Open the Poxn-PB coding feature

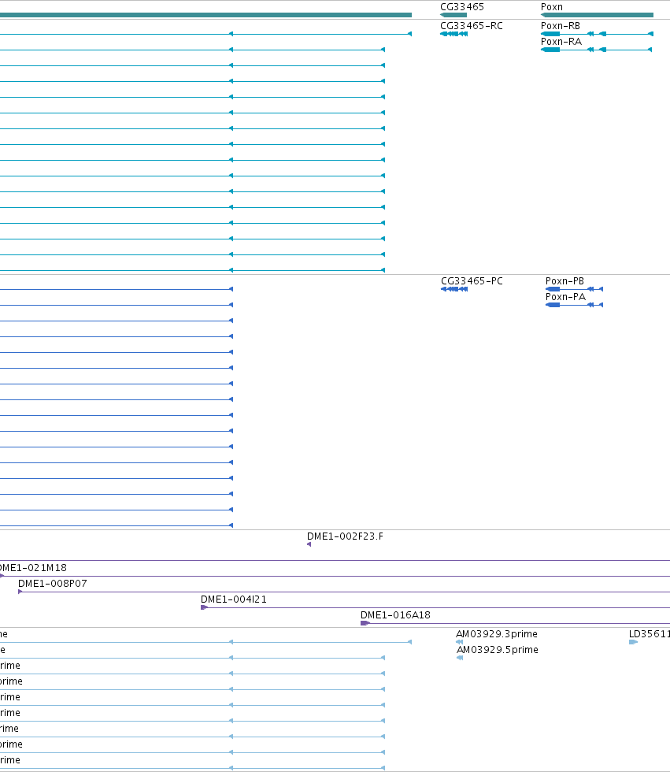(x=574, y=290)
